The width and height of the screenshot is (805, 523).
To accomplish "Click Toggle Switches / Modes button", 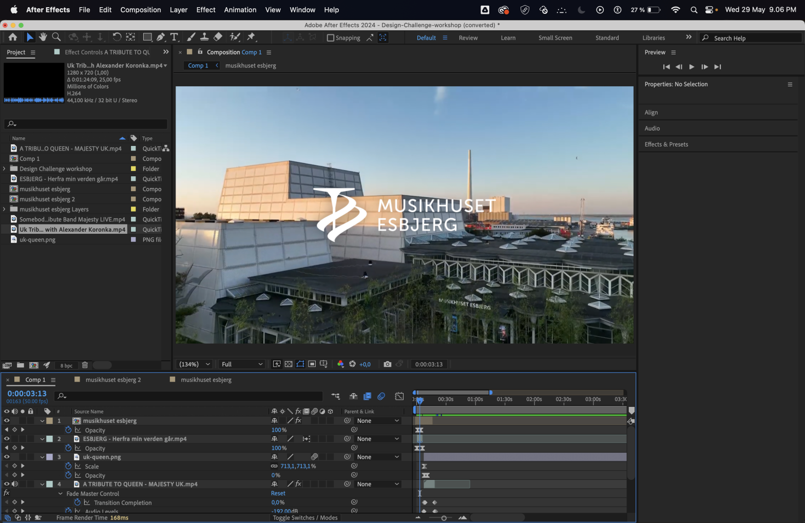I will (305, 517).
